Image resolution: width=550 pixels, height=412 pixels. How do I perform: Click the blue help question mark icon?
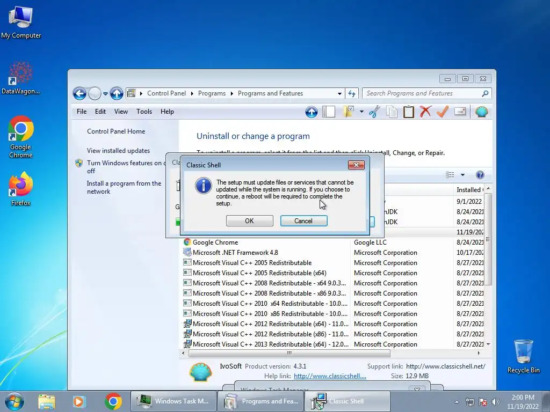[480, 175]
